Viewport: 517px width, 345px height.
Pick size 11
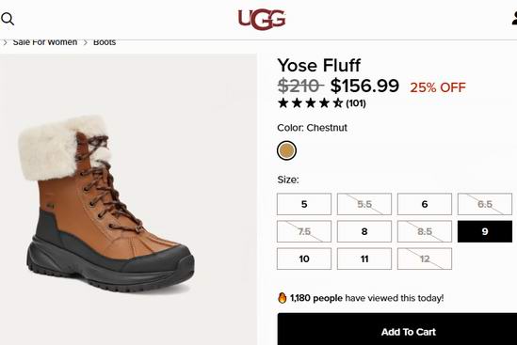coord(364,259)
